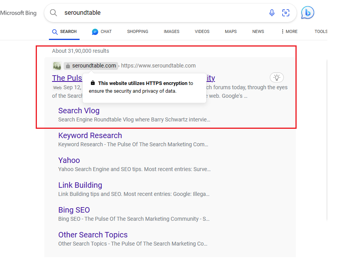Screen dimensions: 337x270
Task: Open the Yahoo sitelink
Action: (69, 161)
